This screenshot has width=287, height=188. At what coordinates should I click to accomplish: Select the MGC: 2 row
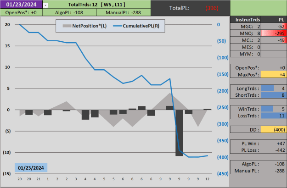click(245, 27)
